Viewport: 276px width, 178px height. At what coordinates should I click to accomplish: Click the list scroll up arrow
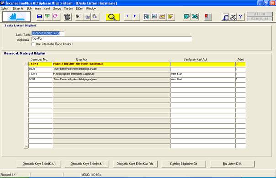point(26,63)
